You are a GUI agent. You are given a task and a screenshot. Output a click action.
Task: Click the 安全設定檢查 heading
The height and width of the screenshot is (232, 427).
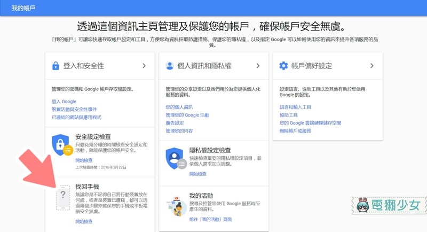point(93,137)
